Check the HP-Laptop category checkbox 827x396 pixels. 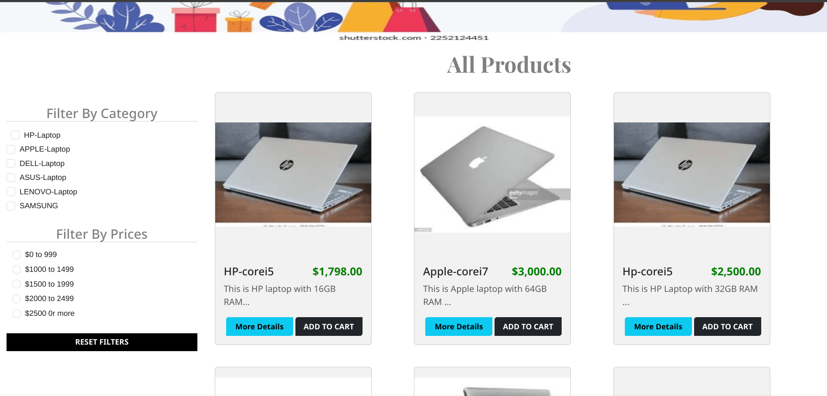tap(15, 135)
